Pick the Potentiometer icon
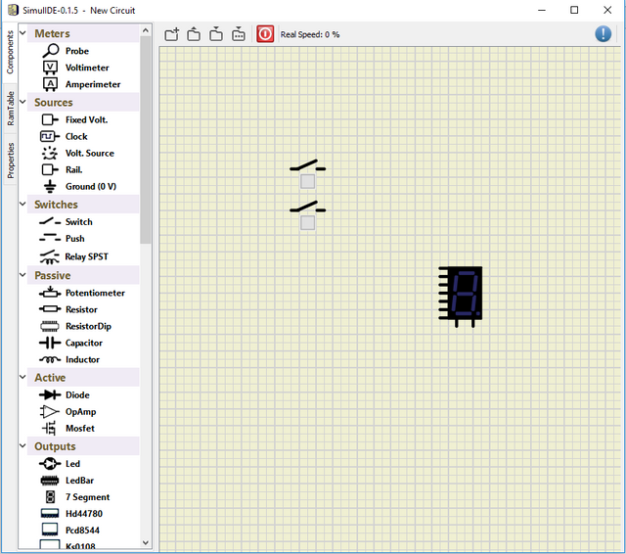626x554 pixels. 50,293
